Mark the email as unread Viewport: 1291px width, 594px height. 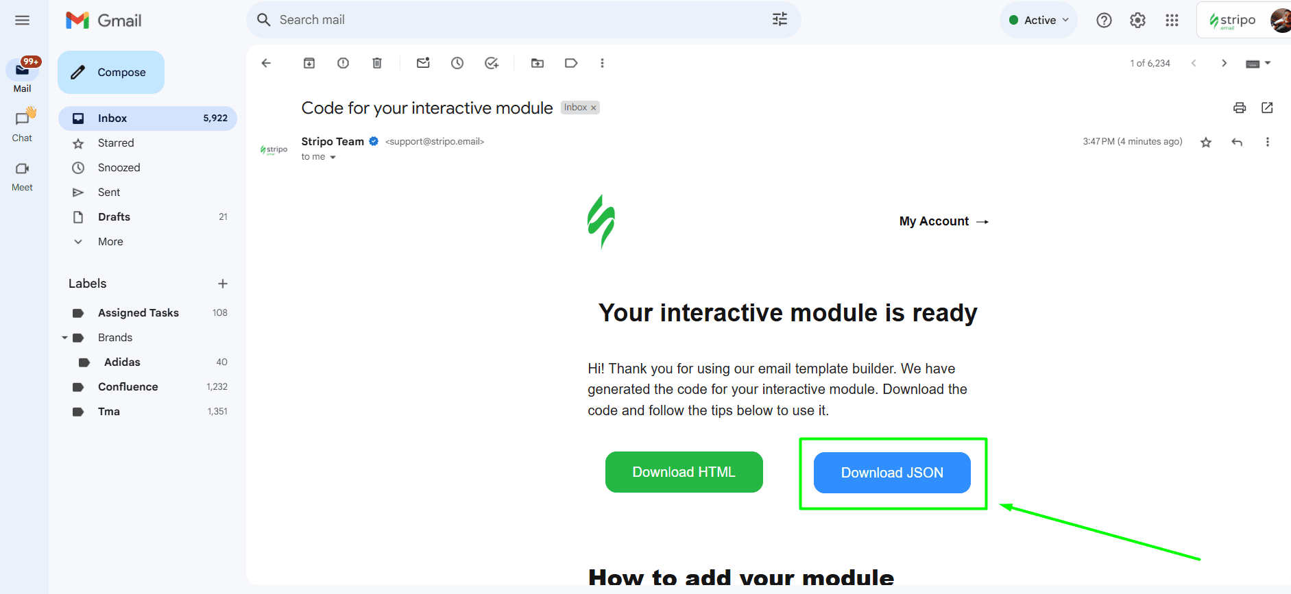point(423,63)
